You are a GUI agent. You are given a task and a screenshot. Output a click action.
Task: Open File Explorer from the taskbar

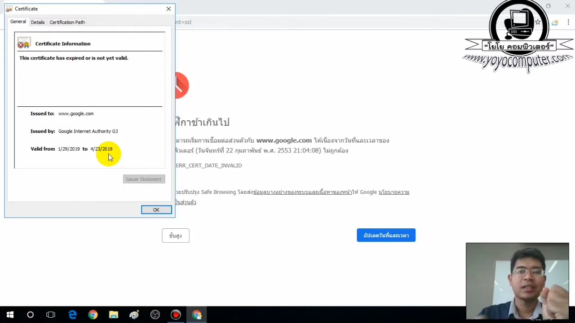[x=113, y=314]
